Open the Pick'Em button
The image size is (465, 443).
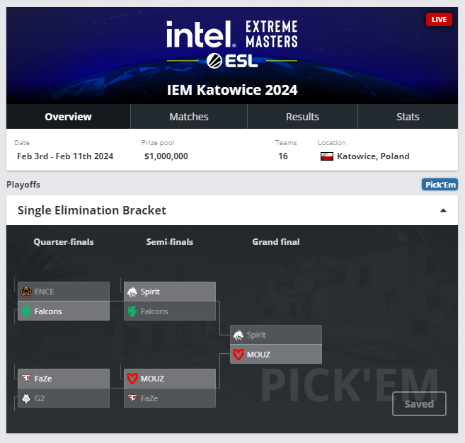(x=440, y=185)
